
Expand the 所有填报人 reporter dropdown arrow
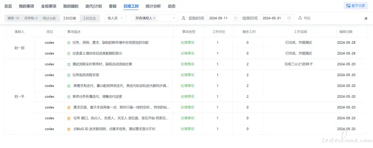tap(174, 18)
